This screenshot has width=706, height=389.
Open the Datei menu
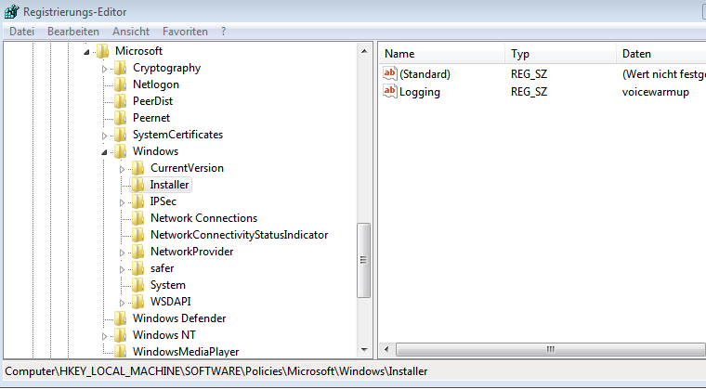point(21,32)
